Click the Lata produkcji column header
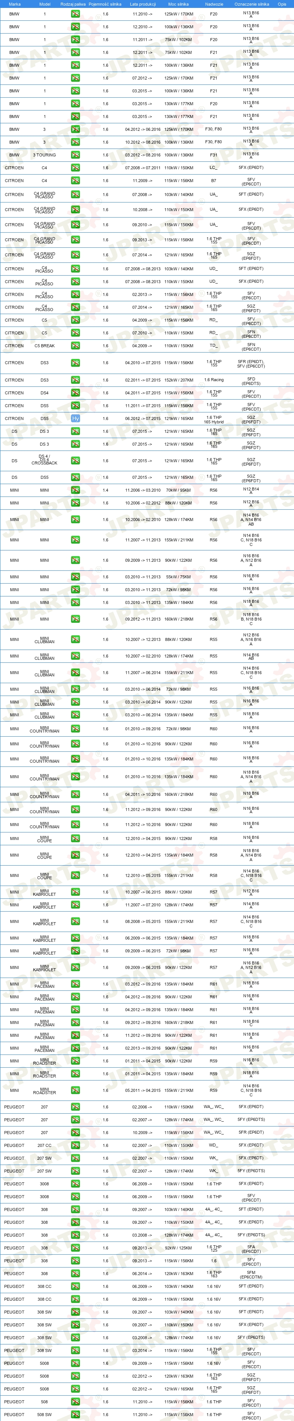The height and width of the screenshot is (1421, 294). [142, 4]
